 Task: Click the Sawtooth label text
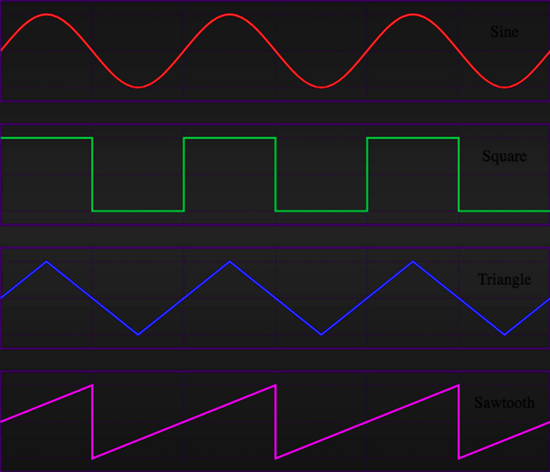point(504,403)
